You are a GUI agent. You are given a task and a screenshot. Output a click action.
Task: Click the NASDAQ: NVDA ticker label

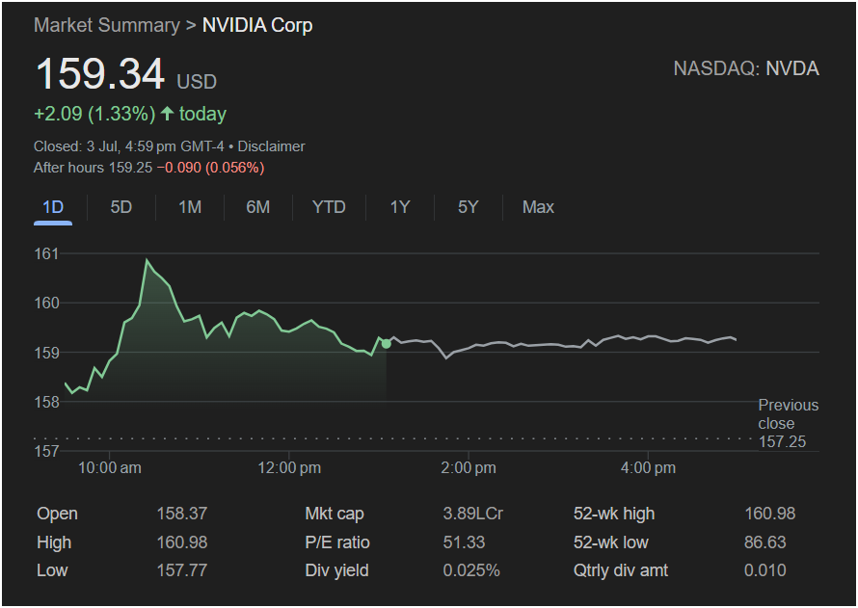click(746, 68)
